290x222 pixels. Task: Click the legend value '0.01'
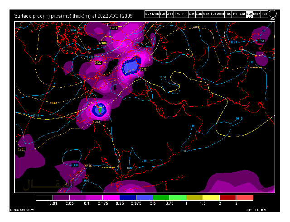(x=53, y=203)
